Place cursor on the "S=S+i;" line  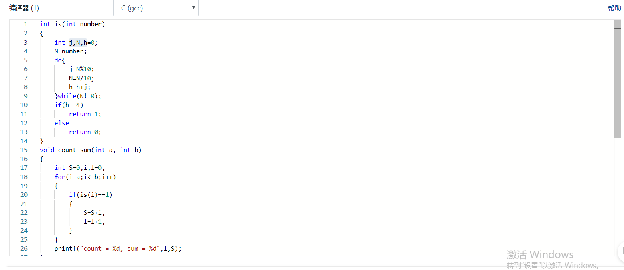pyautogui.click(x=94, y=213)
